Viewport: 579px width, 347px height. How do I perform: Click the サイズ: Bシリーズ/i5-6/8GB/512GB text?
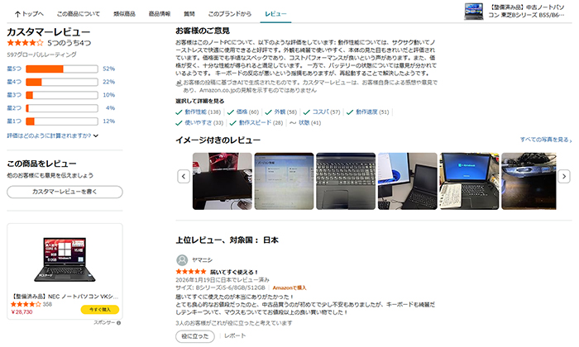pyautogui.click(x=221, y=288)
